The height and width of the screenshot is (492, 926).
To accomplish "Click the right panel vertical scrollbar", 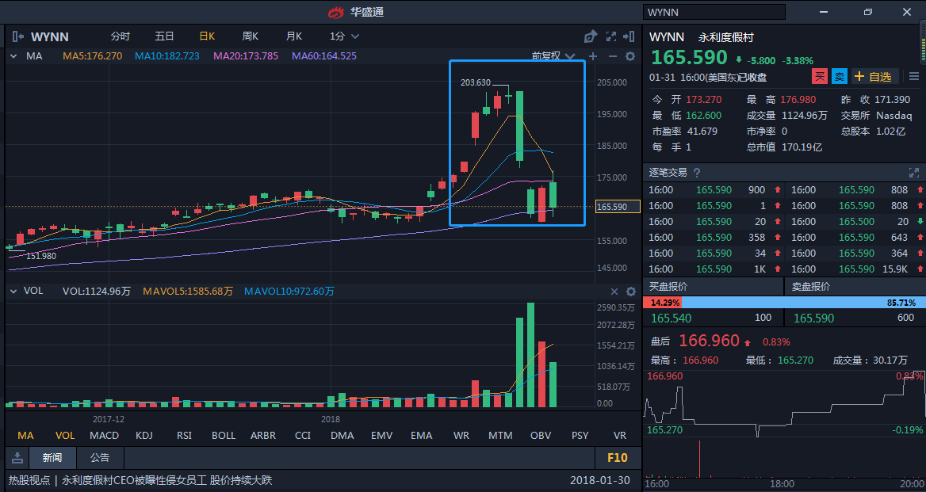I will (923, 41).
